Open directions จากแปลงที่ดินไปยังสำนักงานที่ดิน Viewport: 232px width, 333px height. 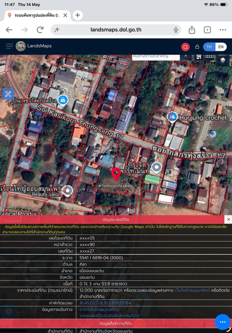point(109,316)
